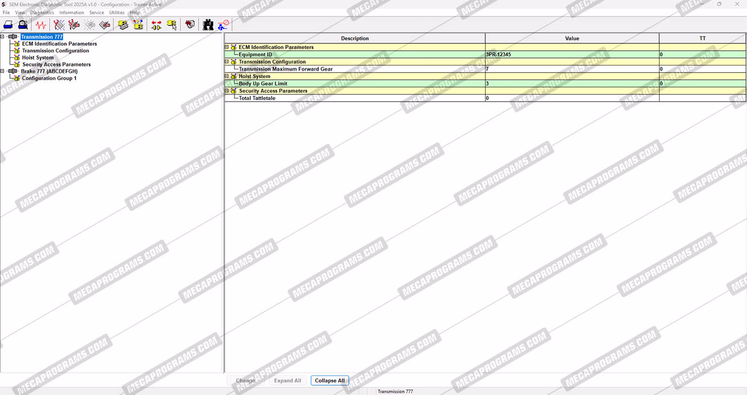Viewport: 747px width, 395px height.
Task: Click Transmission 777 in the status bar
Action: coord(395,392)
